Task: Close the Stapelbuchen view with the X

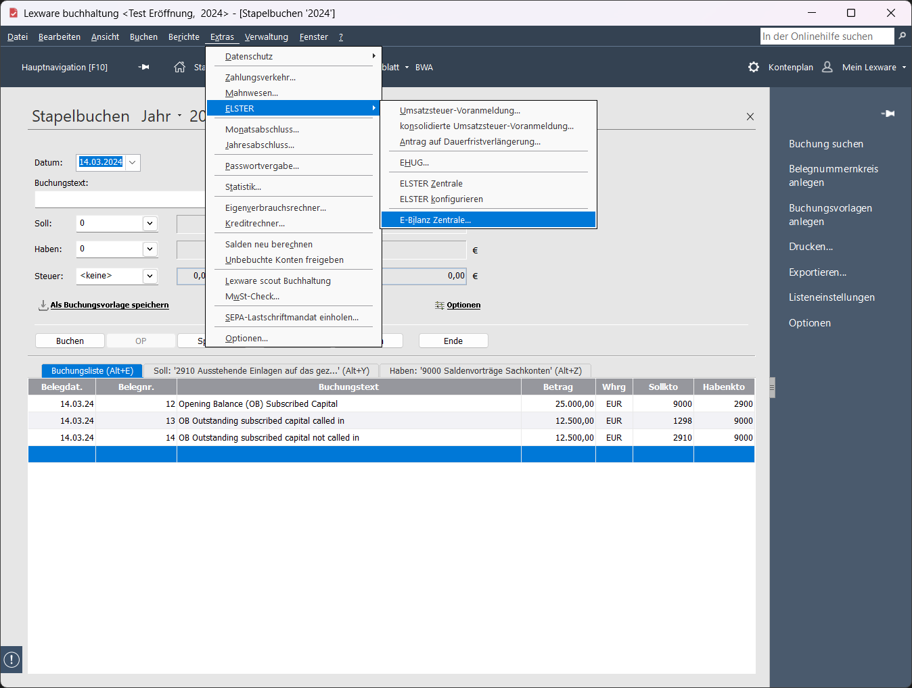Action: pos(750,116)
